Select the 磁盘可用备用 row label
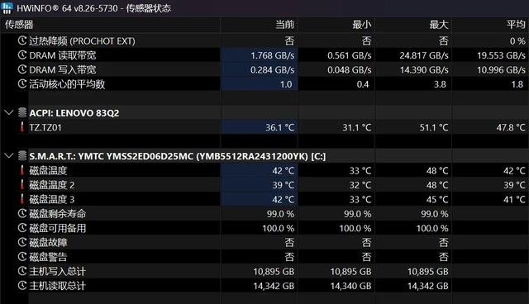The width and height of the screenshot is (529, 304). [58, 228]
